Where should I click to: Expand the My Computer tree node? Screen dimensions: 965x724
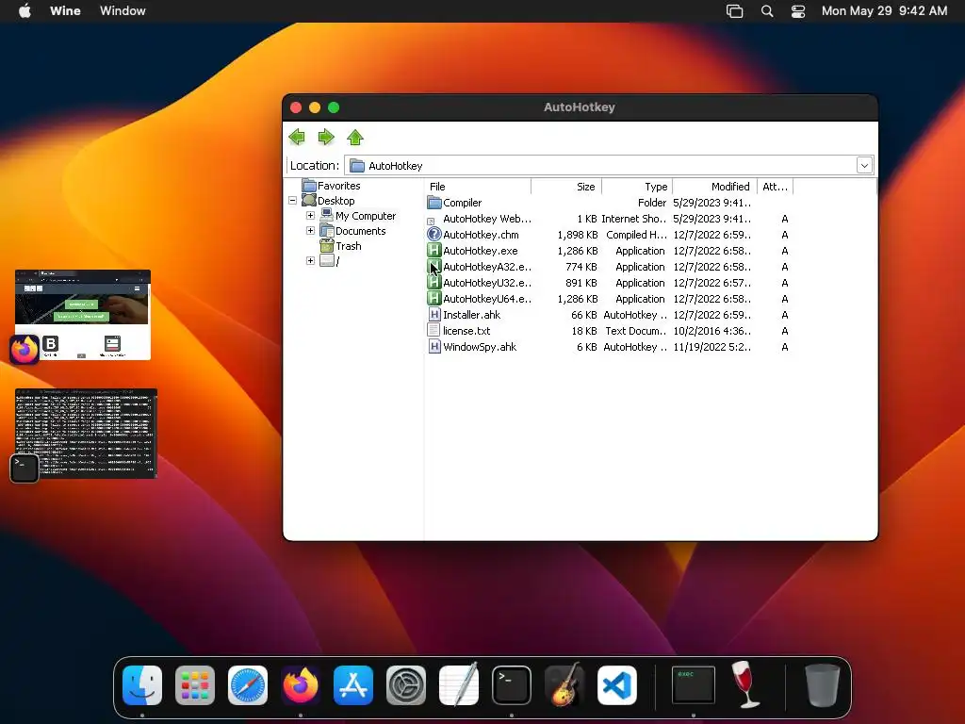310,216
